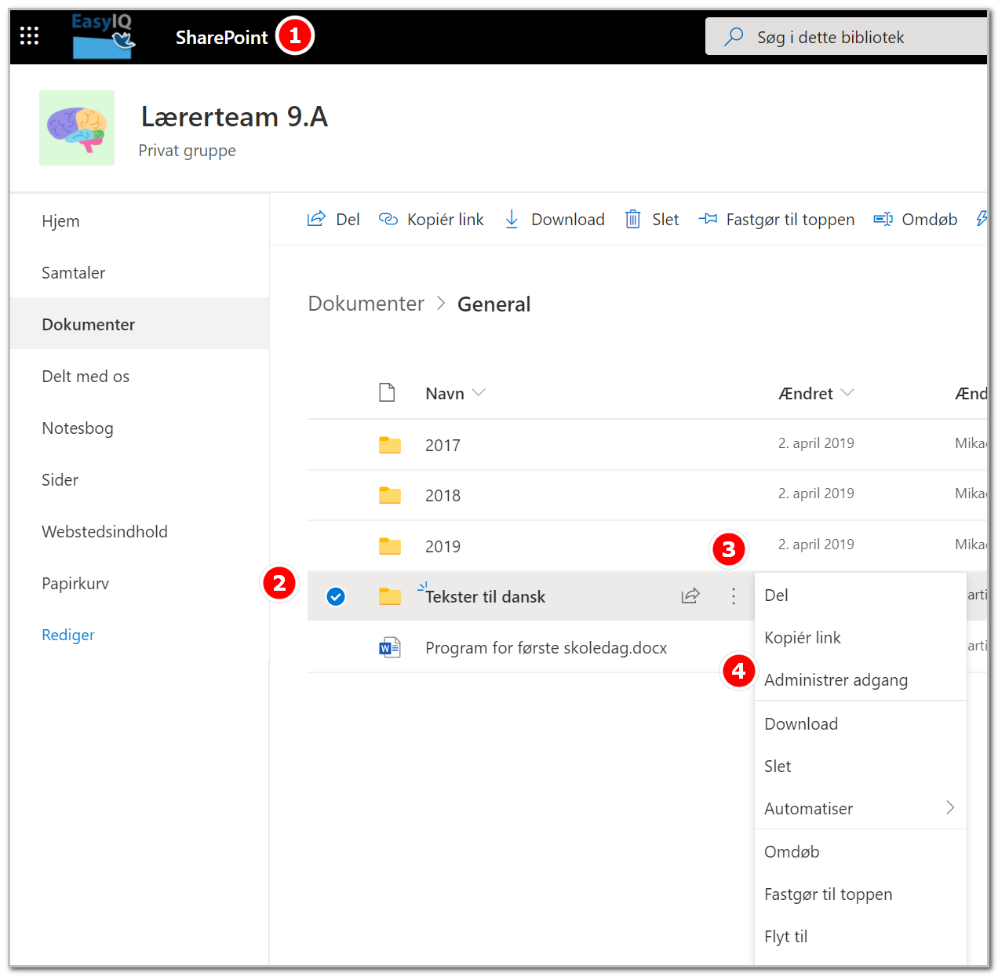Click the Word icon of 'Program for første skoledag.docx'
The width and height of the screenshot is (998, 976).
coord(390,647)
